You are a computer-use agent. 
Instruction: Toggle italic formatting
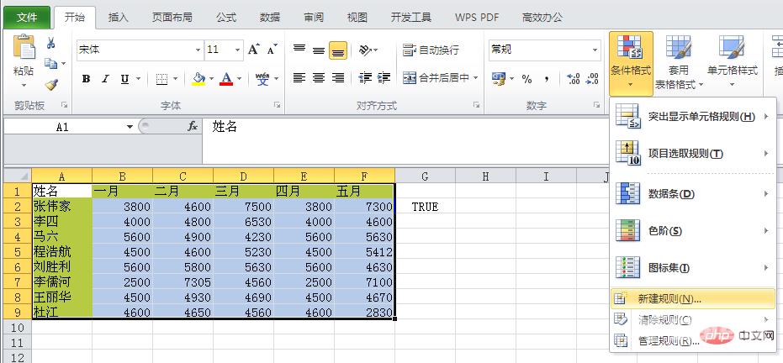105,79
